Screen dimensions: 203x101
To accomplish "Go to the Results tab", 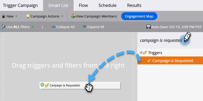I will [x=134, y=5].
